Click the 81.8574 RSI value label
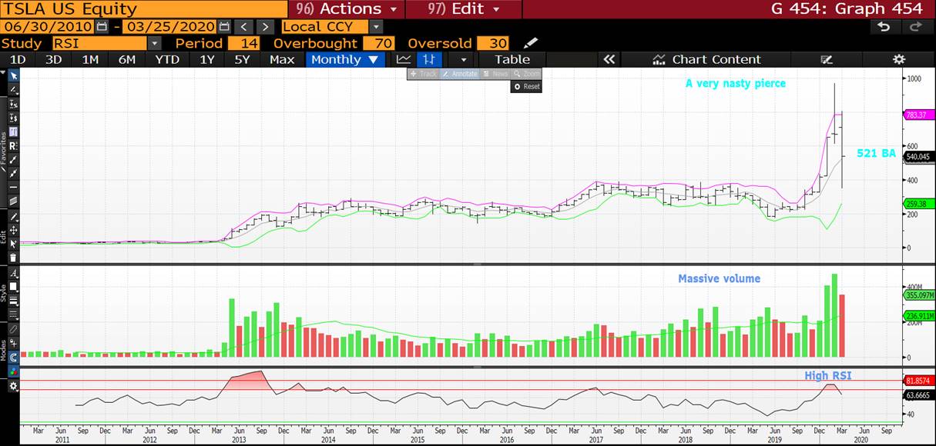This screenshot has height=446, width=936. (918, 380)
